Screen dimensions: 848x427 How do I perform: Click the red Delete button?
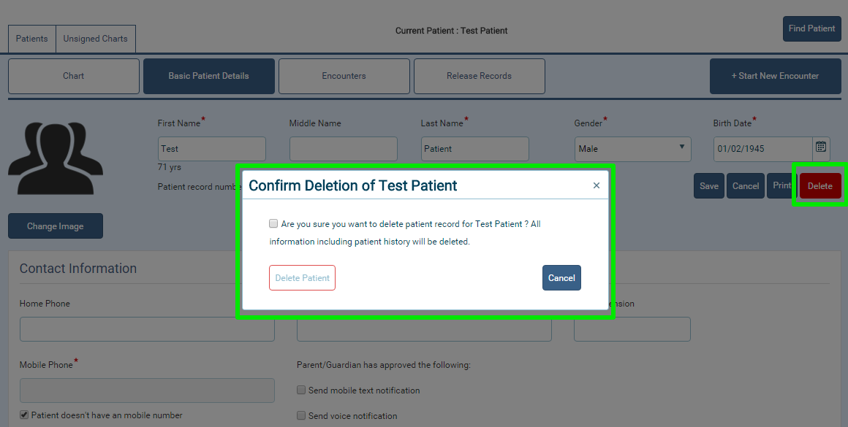click(x=820, y=185)
